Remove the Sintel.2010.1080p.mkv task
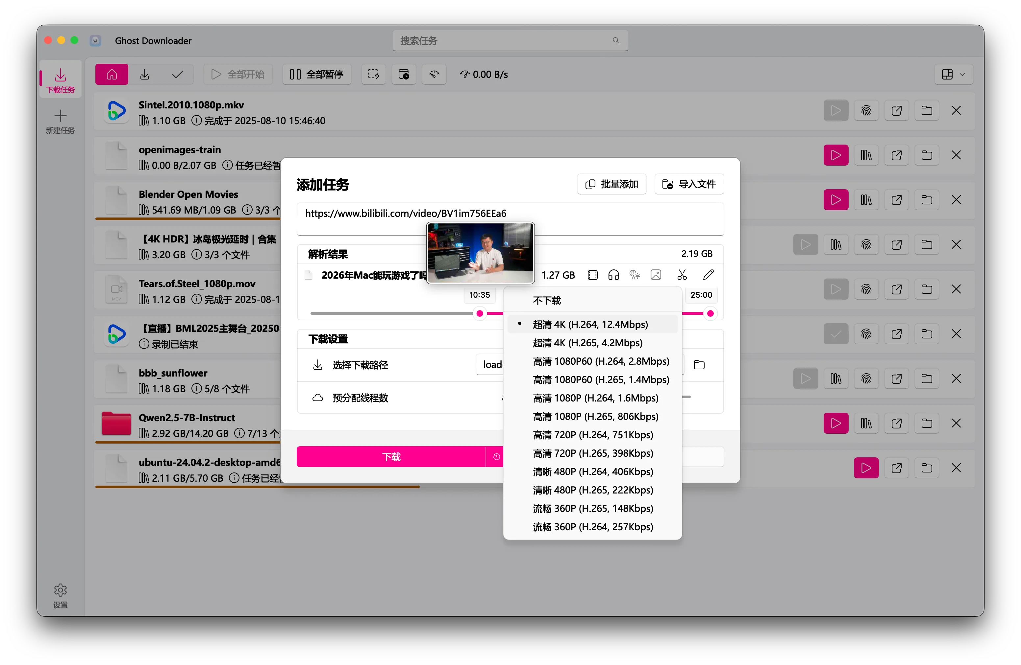Viewport: 1021px width, 665px height. tap(956, 110)
